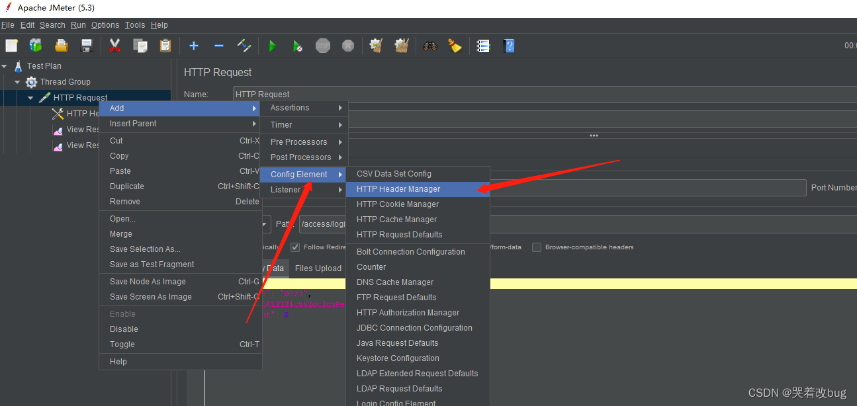Choose Merge from the context menu
857x406 pixels.
click(180, 234)
